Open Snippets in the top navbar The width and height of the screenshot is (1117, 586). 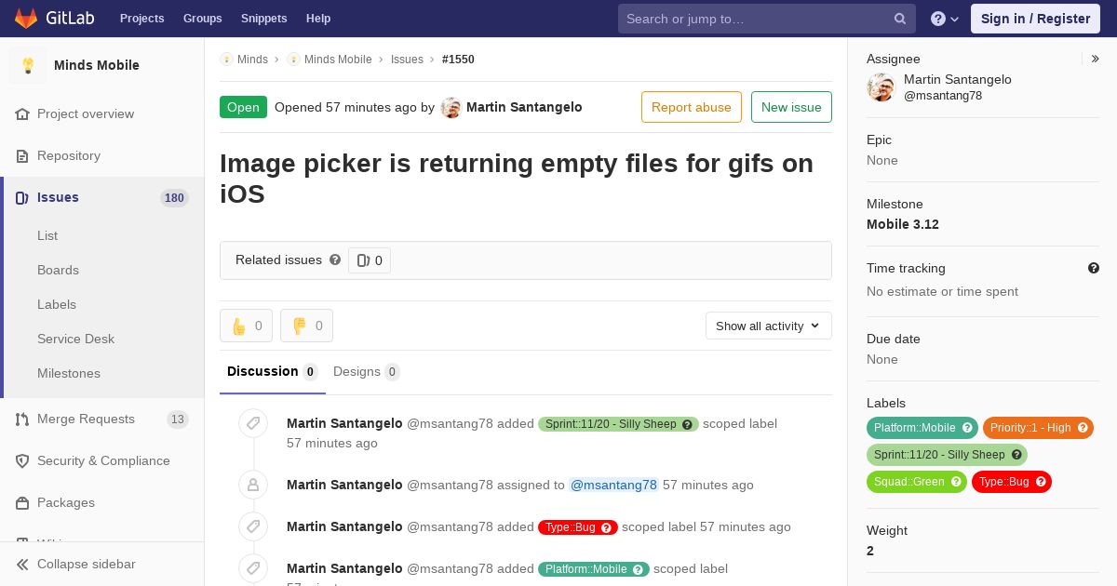click(264, 19)
